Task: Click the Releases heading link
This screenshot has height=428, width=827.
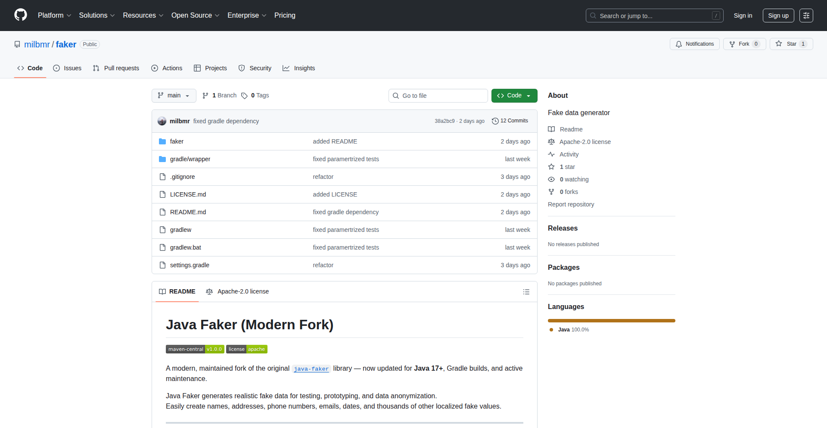Action: (x=563, y=228)
